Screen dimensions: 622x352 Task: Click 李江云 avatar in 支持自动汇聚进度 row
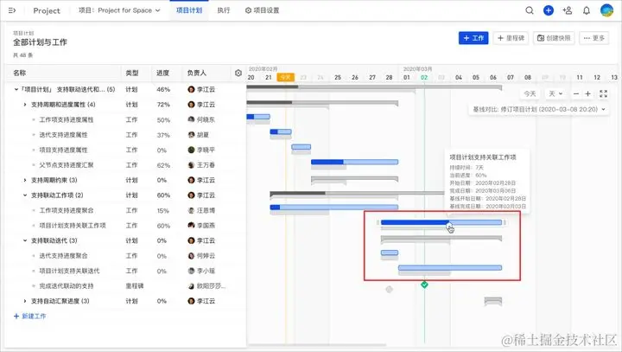pyautogui.click(x=191, y=301)
